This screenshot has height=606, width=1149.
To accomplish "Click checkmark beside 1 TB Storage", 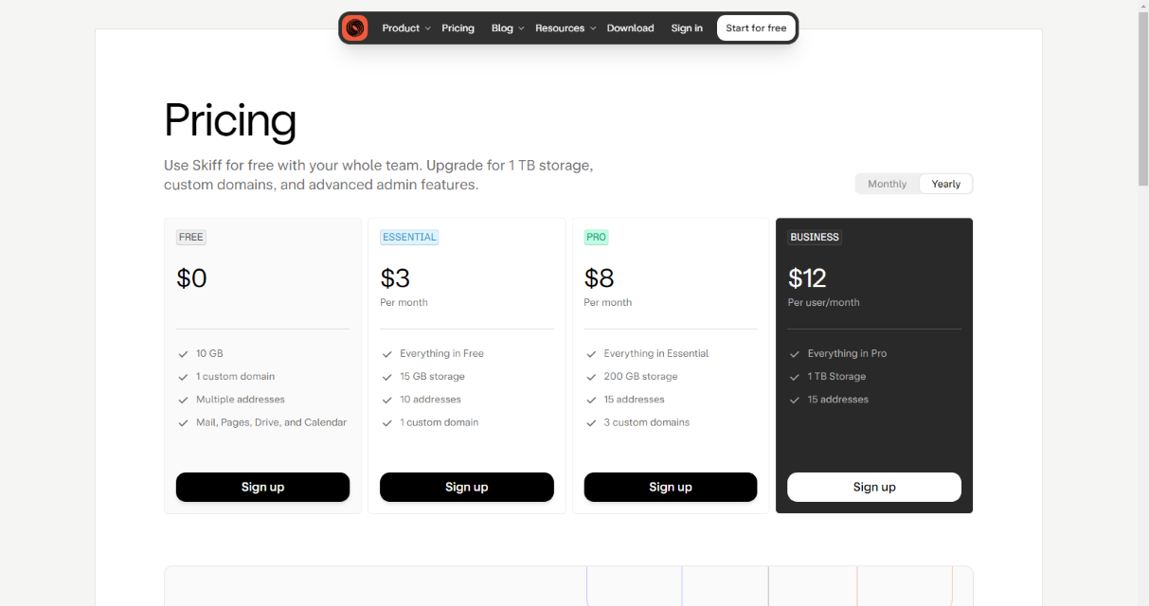I will 795,377.
